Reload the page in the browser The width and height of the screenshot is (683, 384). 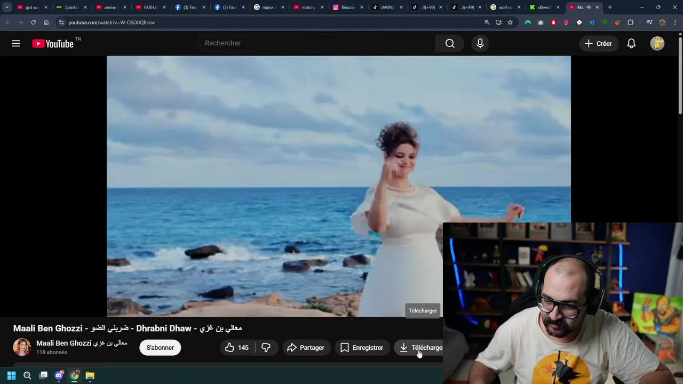pyautogui.click(x=33, y=22)
